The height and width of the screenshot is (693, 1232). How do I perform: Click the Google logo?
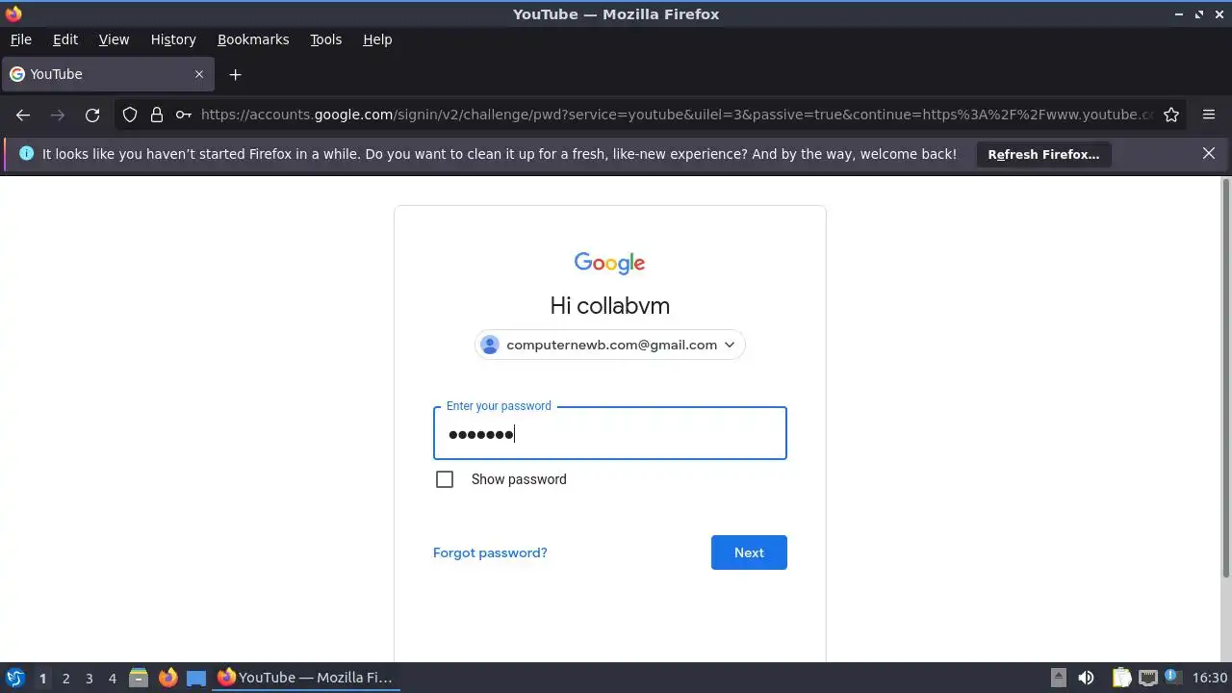click(609, 263)
